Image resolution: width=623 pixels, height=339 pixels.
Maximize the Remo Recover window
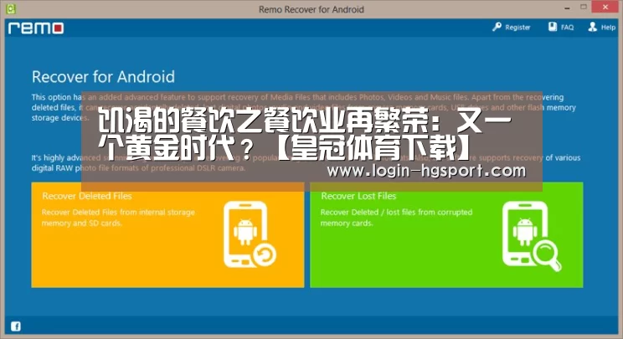584,8
